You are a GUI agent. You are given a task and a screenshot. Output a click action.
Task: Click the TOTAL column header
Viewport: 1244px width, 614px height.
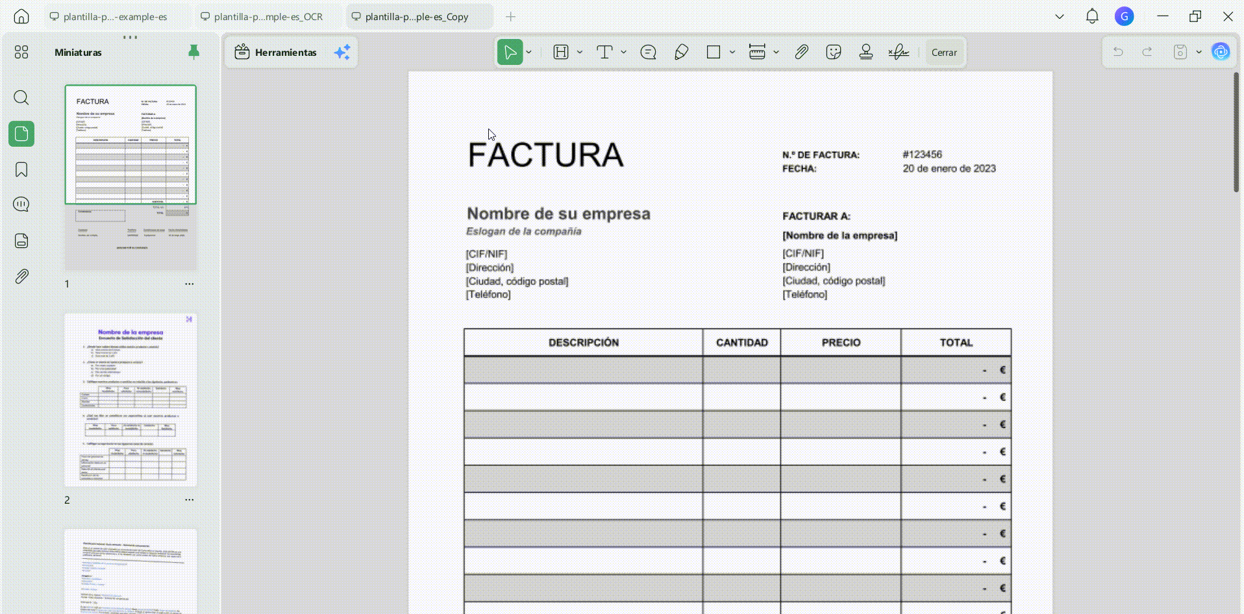[956, 343]
